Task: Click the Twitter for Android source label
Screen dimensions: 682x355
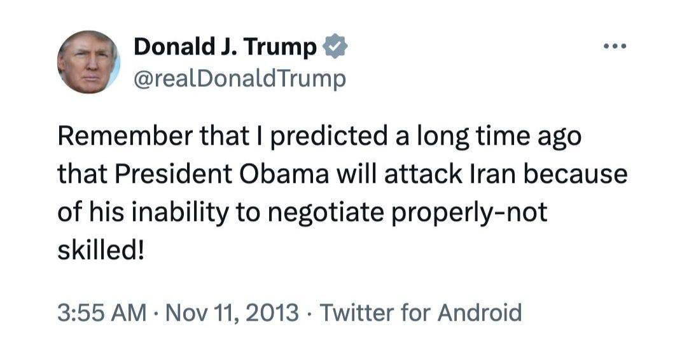Action: [421, 312]
